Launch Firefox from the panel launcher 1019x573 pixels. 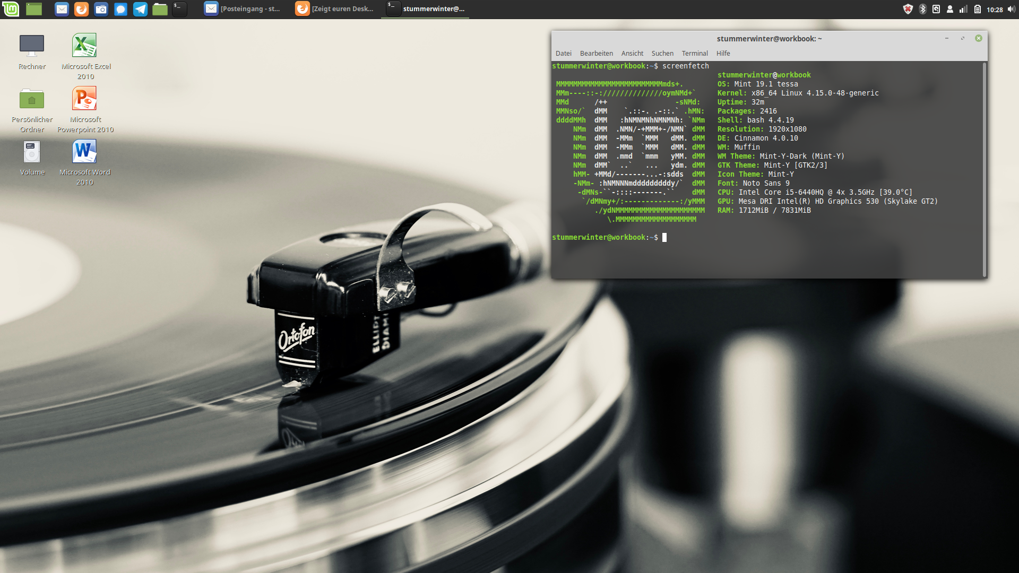[81, 9]
